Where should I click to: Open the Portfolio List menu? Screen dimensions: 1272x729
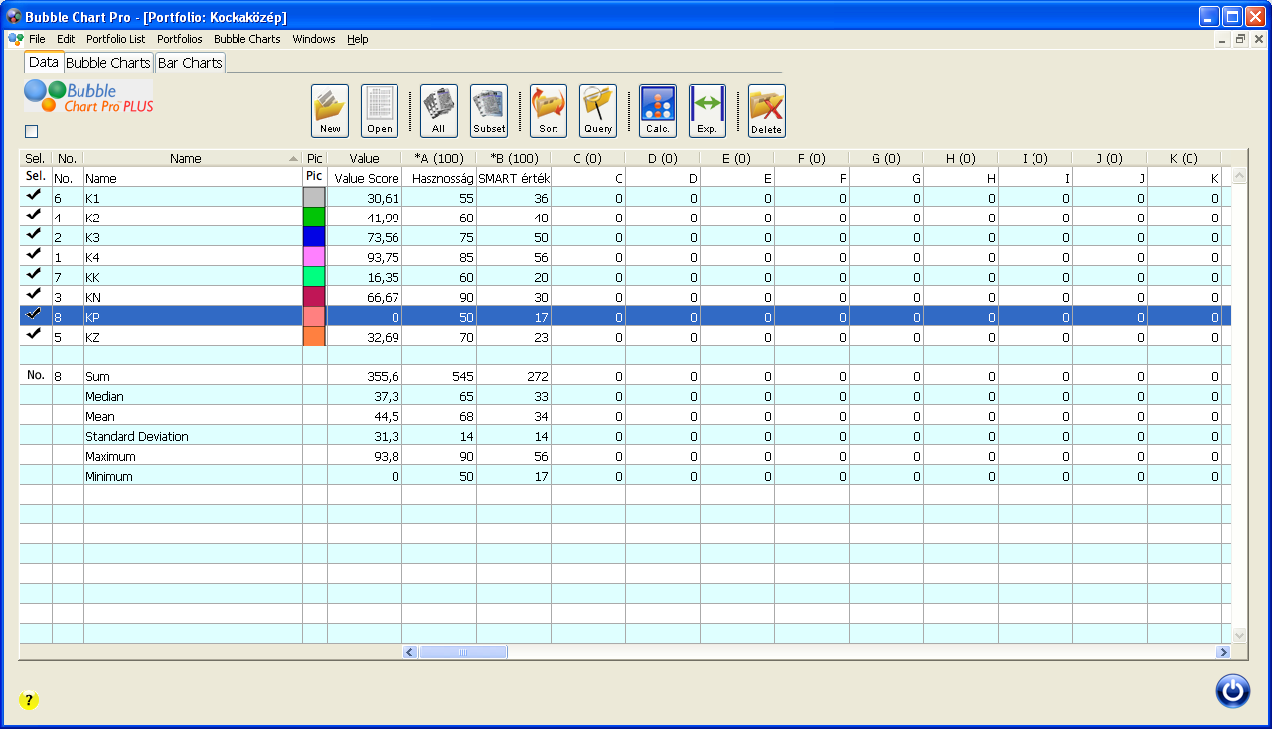click(x=115, y=39)
